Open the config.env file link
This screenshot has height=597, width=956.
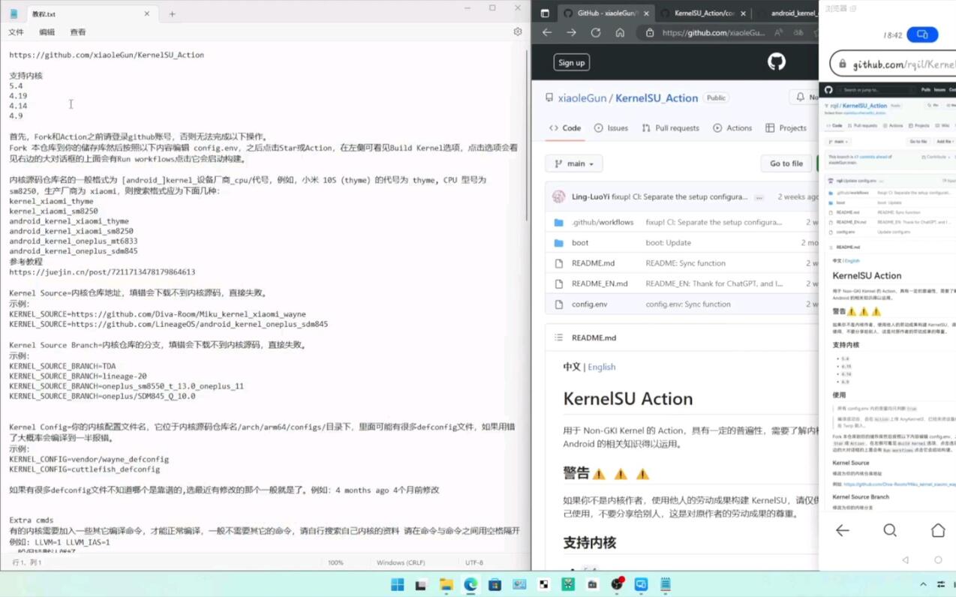click(x=590, y=304)
